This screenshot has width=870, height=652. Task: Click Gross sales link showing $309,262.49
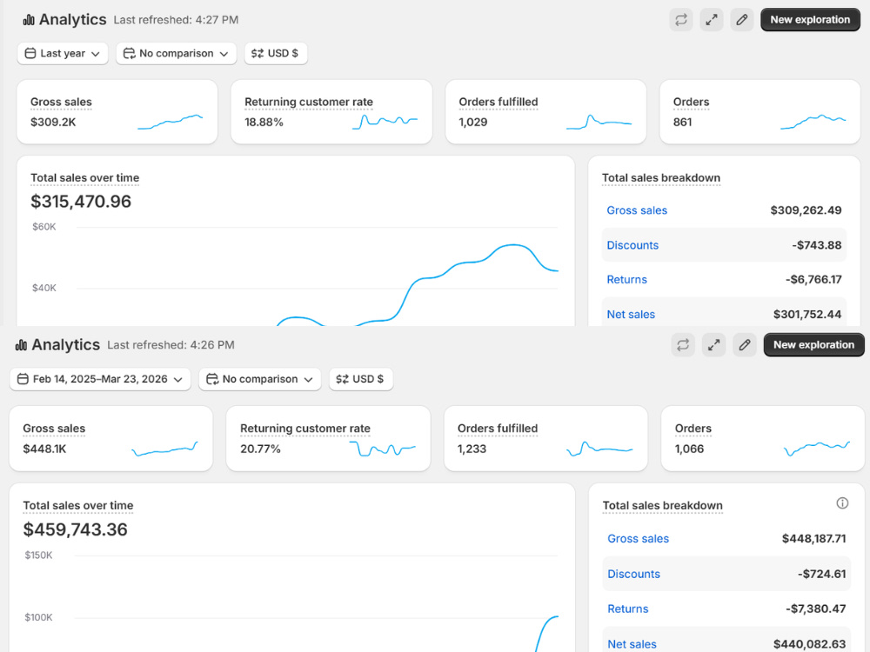coord(637,210)
